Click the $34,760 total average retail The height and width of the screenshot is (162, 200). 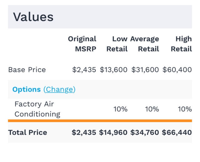pos(145,132)
